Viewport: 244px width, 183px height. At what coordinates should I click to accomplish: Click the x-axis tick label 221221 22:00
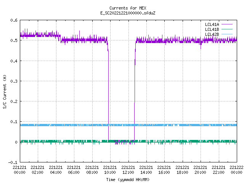coord(218,170)
